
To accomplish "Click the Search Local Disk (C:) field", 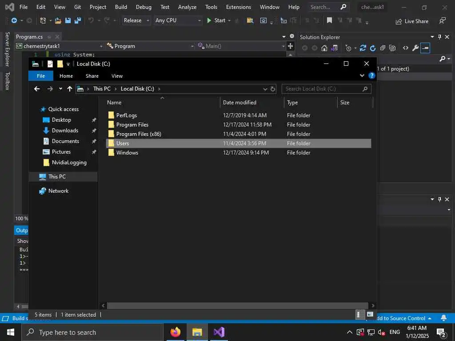I will pos(326,89).
